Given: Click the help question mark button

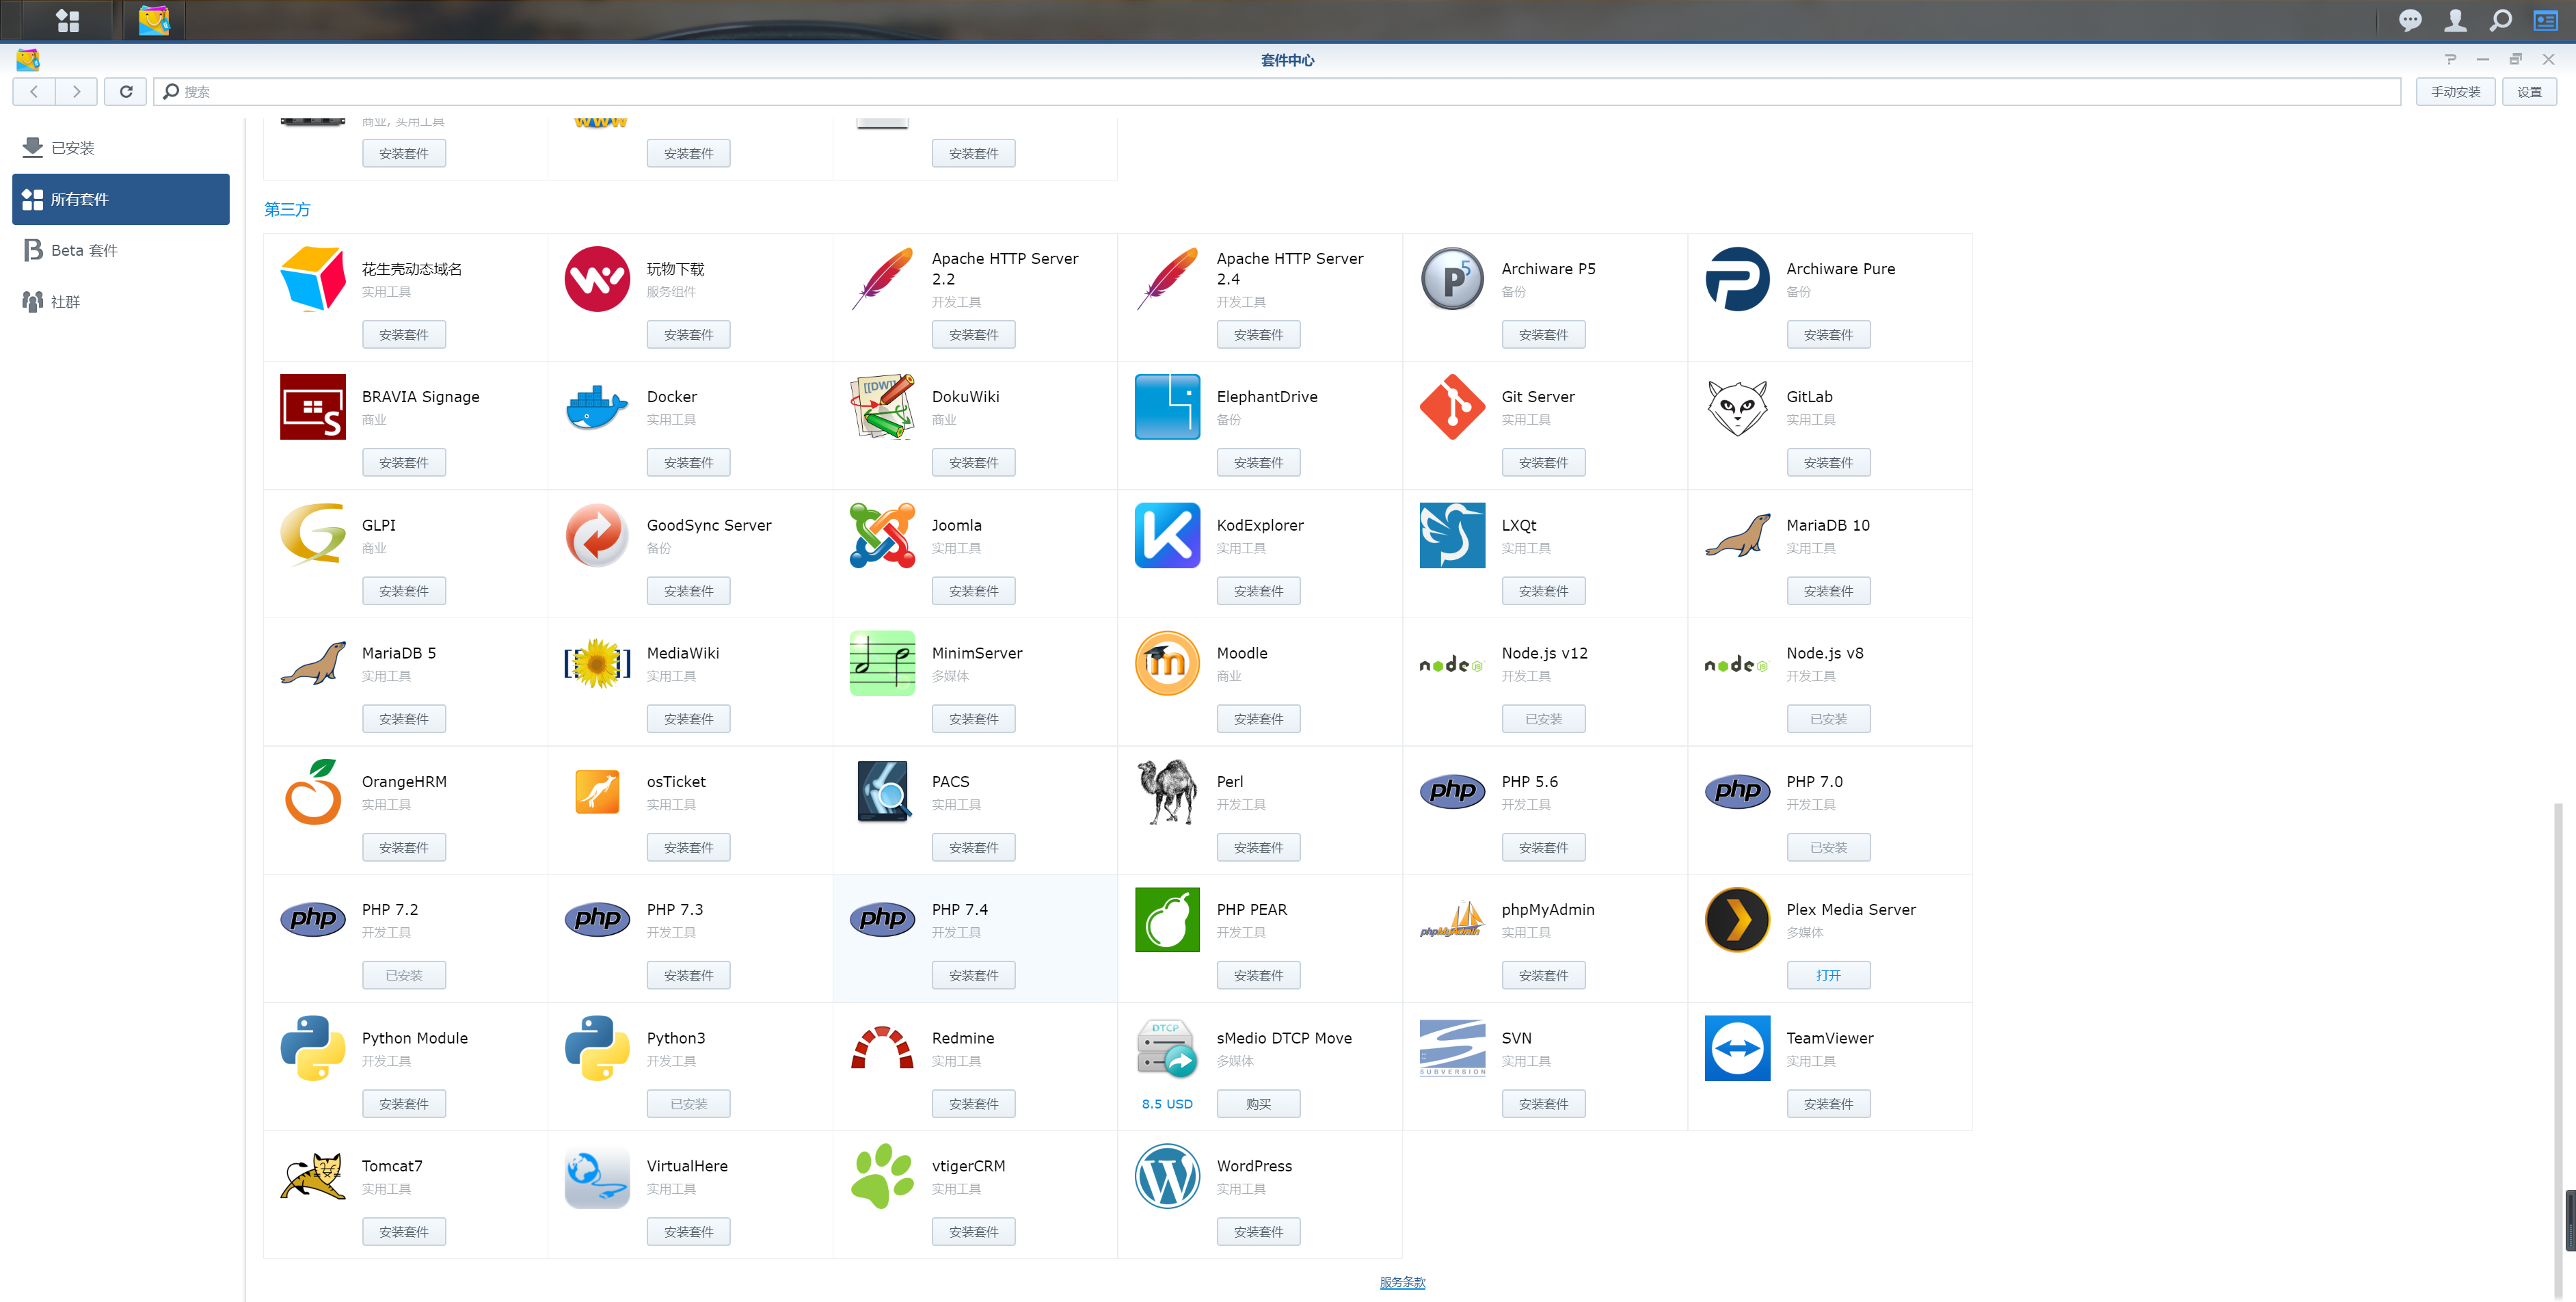Looking at the screenshot, I should point(2450,59).
